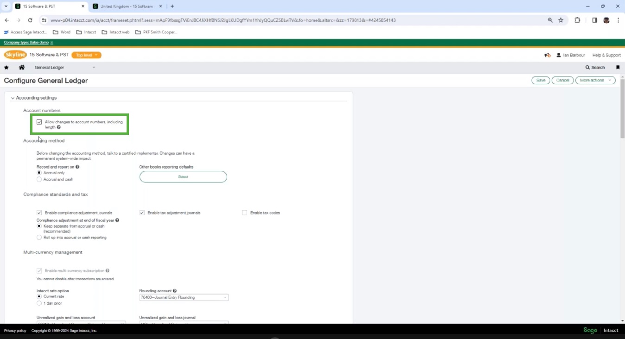
Task: Click the Select button under Other books reporting defaults
Action: (x=183, y=176)
